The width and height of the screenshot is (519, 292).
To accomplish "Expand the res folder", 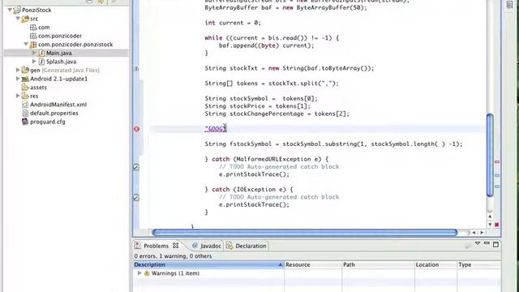I will click(x=18, y=96).
